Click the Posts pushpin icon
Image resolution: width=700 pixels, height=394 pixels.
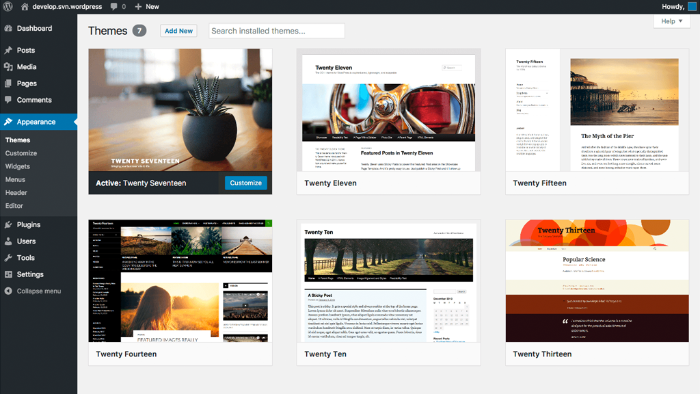click(8, 51)
